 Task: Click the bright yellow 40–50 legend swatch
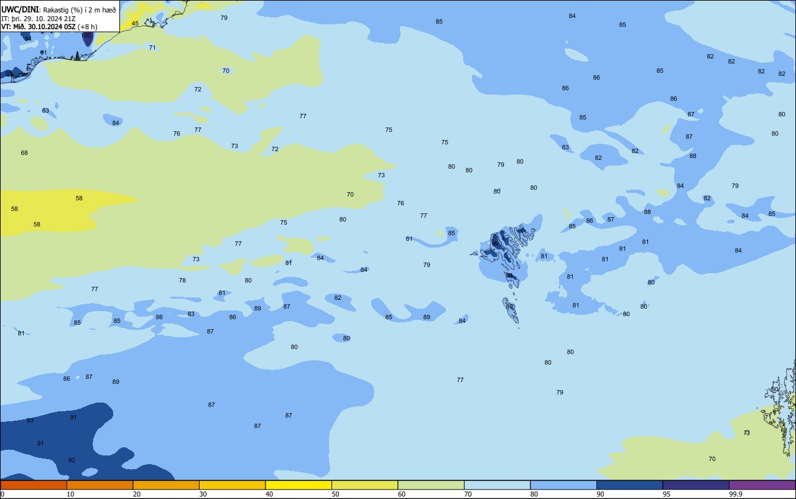tap(298, 485)
